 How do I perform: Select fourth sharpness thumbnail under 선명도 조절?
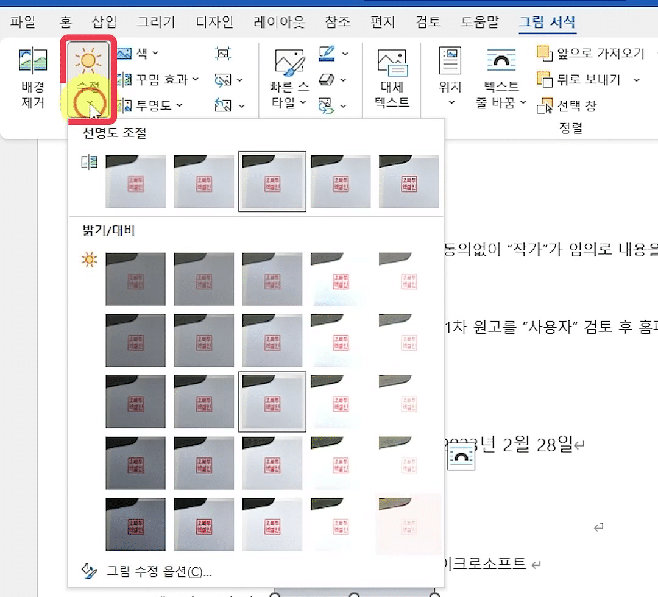coord(341,182)
